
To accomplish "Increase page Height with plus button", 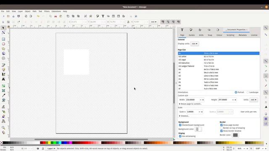I will pos(235,100).
